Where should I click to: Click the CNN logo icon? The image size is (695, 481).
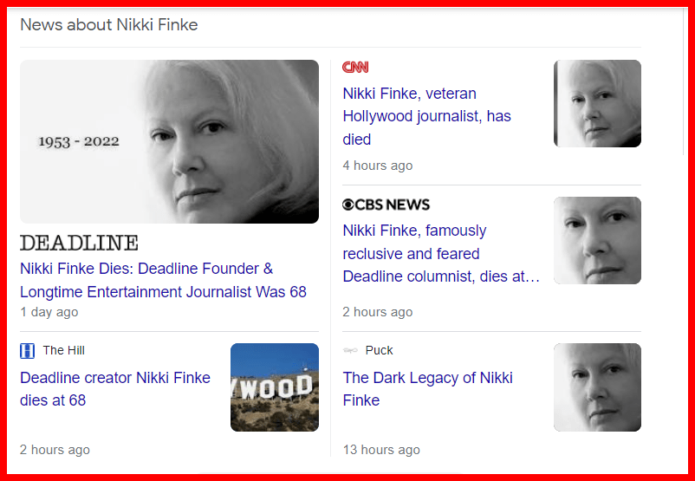pos(355,68)
